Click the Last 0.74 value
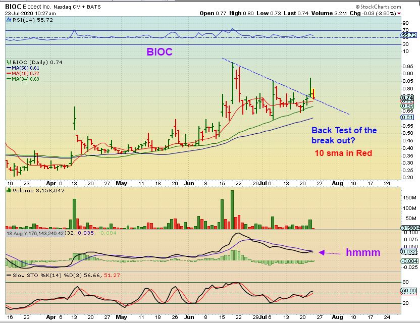This screenshot has height=323, width=420. tap(296, 13)
